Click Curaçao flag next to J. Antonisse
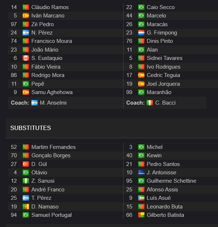The height and width of the screenshot is (227, 218). [x=141, y=173]
